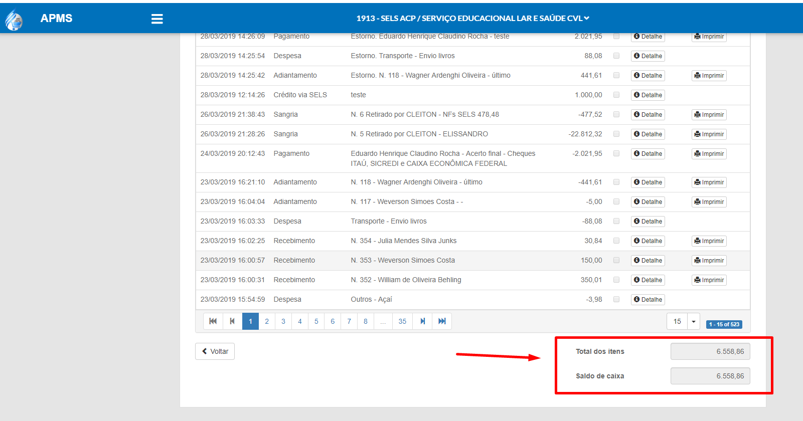Open Detalhe for N. 117 Weverson Adiantamento

pos(648,202)
